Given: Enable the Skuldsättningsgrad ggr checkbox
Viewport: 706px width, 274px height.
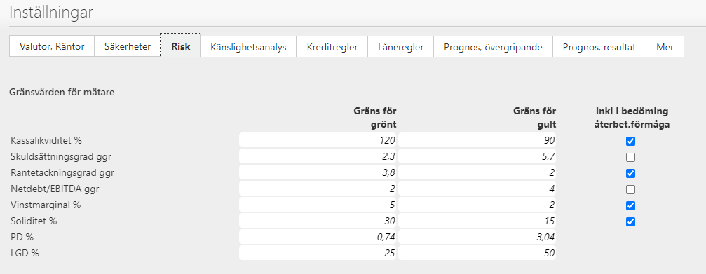Looking at the screenshot, I should tap(630, 158).
